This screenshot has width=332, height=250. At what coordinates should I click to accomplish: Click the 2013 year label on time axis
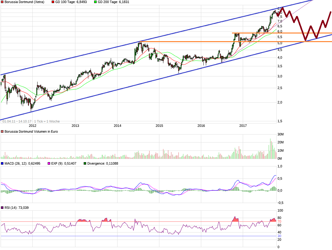(x=75, y=126)
